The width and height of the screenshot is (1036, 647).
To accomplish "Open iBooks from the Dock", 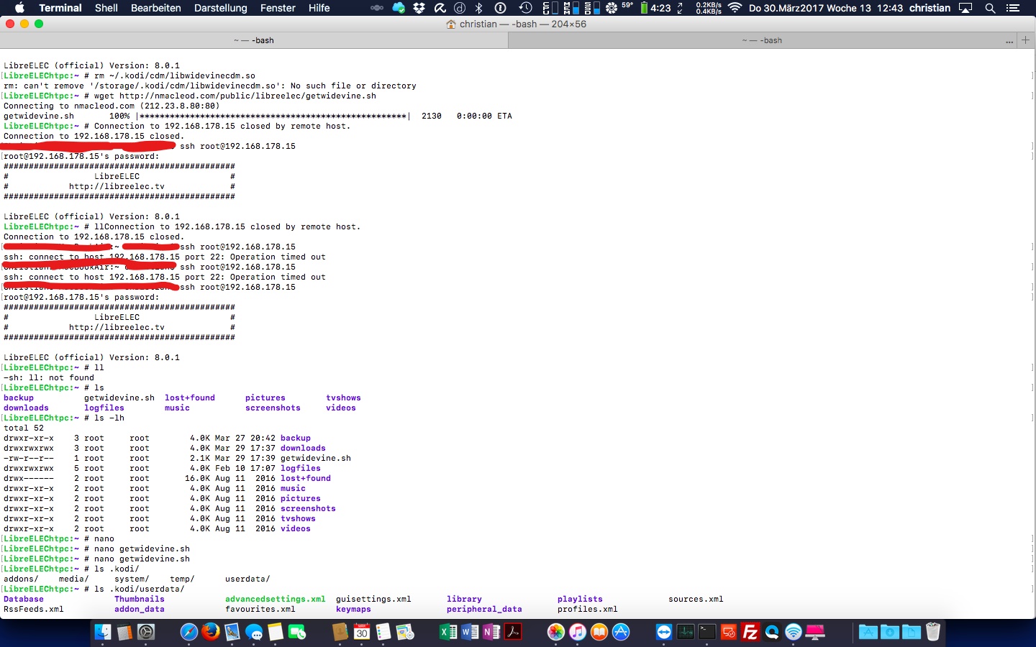I will [x=599, y=632].
